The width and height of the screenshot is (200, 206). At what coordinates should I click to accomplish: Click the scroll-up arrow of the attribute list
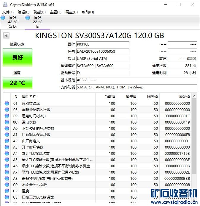click(194, 96)
